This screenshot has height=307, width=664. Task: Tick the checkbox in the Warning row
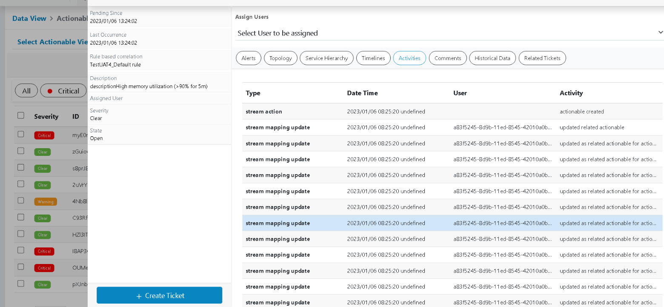pyautogui.click(x=21, y=201)
